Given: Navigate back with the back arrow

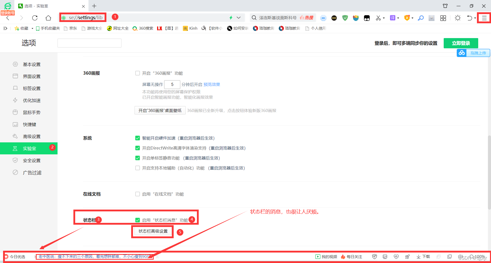Looking at the screenshot, I should (x=8, y=18).
